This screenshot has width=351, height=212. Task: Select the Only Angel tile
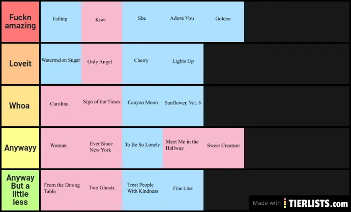pyautogui.click(x=102, y=64)
